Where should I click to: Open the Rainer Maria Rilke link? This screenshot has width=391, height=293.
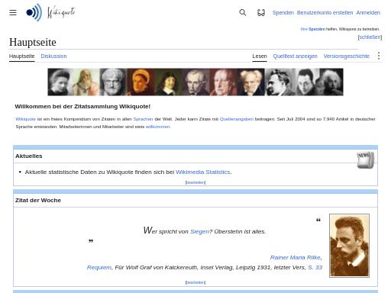[296, 257]
